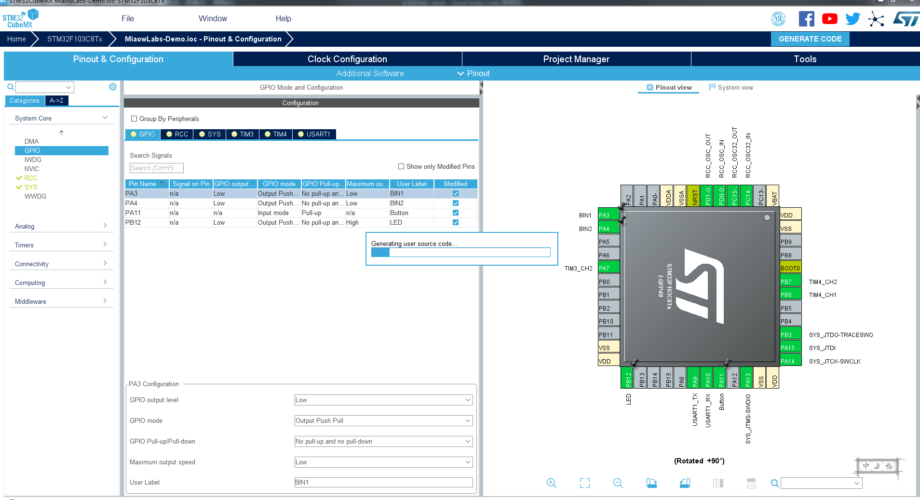Edit the User Label field BIN1
Image resolution: width=920 pixels, height=500 pixels.
click(x=383, y=482)
